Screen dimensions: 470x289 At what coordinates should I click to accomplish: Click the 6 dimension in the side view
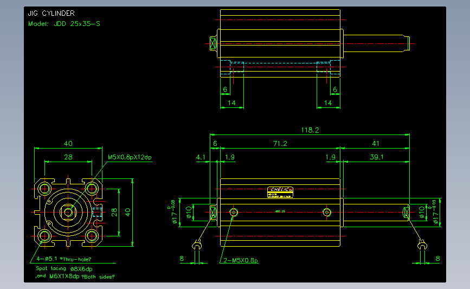(215, 144)
